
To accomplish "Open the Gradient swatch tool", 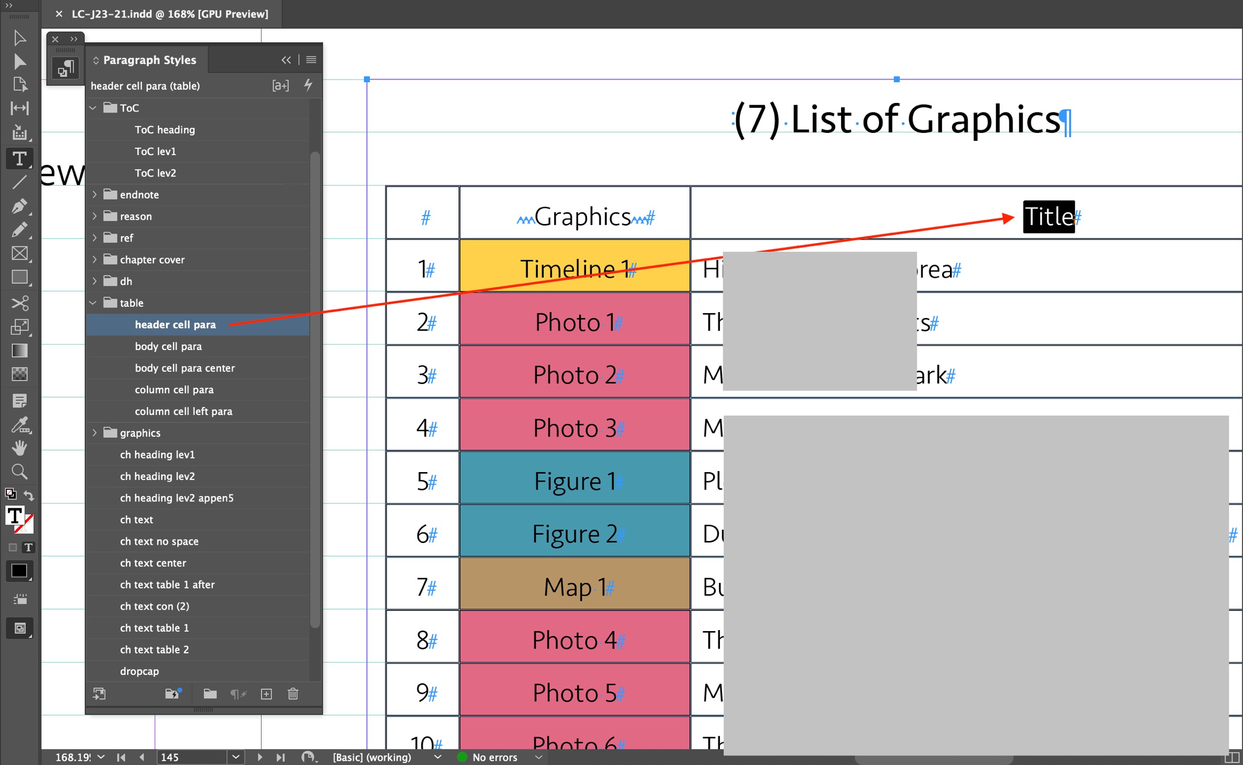I will point(20,350).
